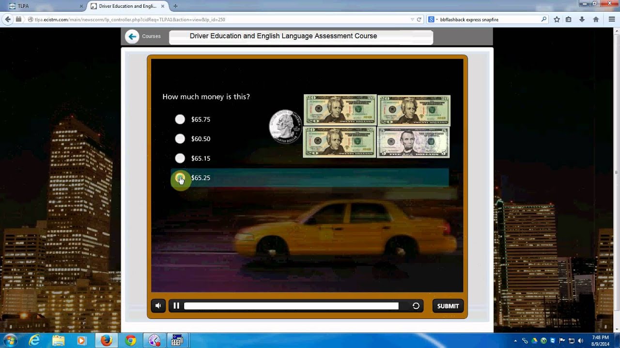This screenshot has height=348, width=620.
Task: Open the clock showing 7:48 PM
Action: click(x=600, y=341)
